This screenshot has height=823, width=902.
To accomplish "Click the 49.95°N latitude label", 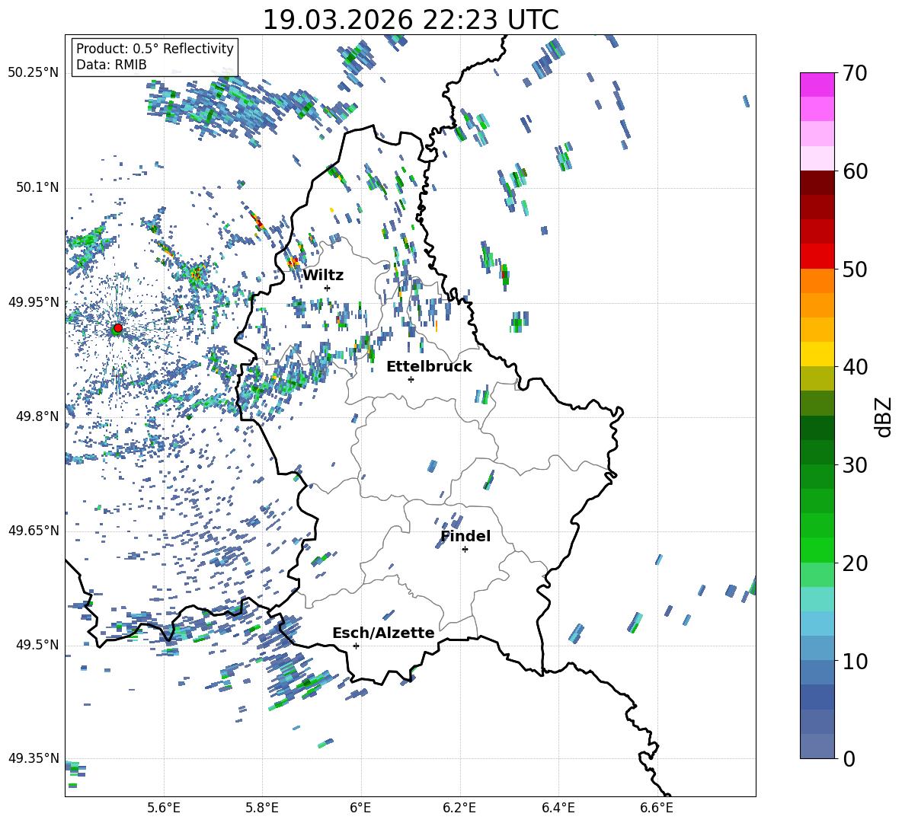I will (34, 301).
